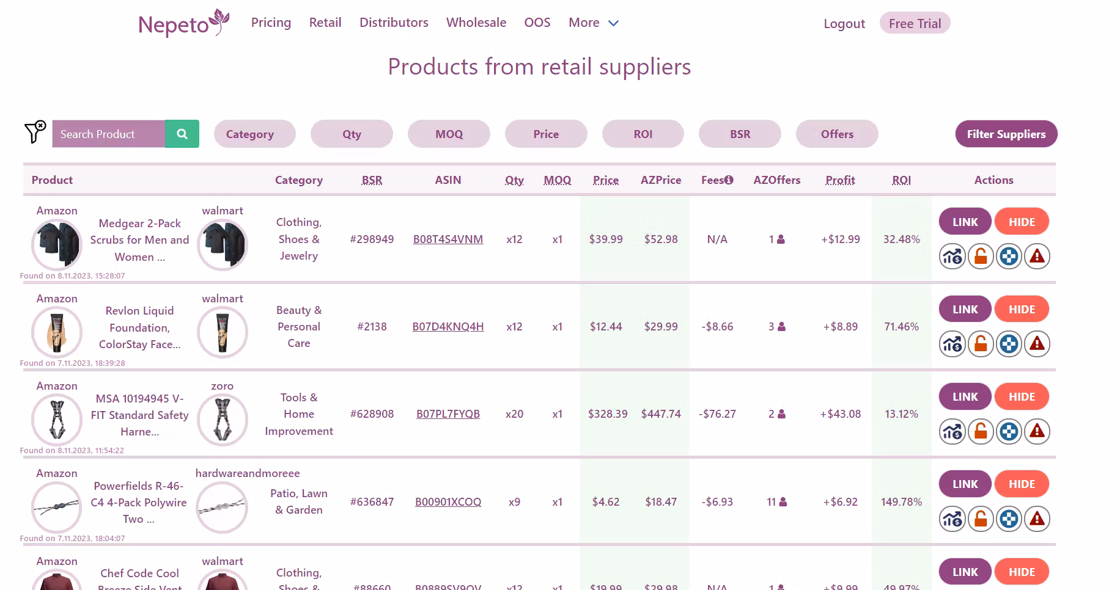Click the Free Trial button

tap(915, 23)
